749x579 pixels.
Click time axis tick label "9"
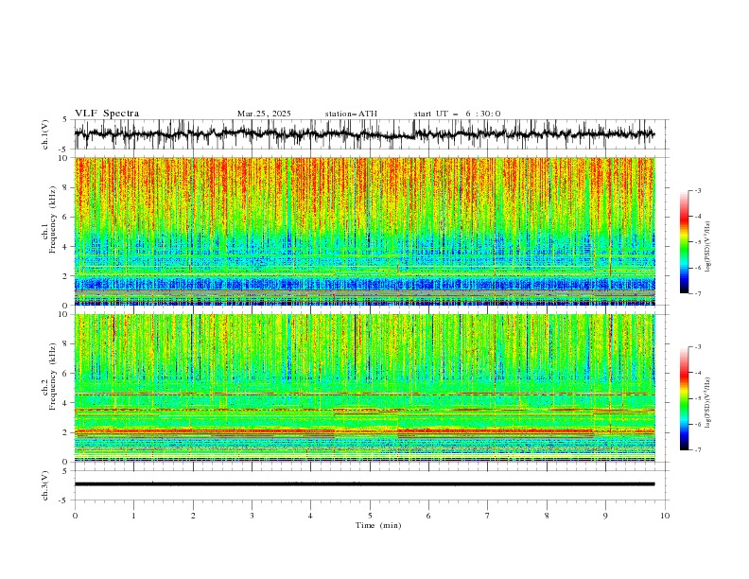coord(605,516)
